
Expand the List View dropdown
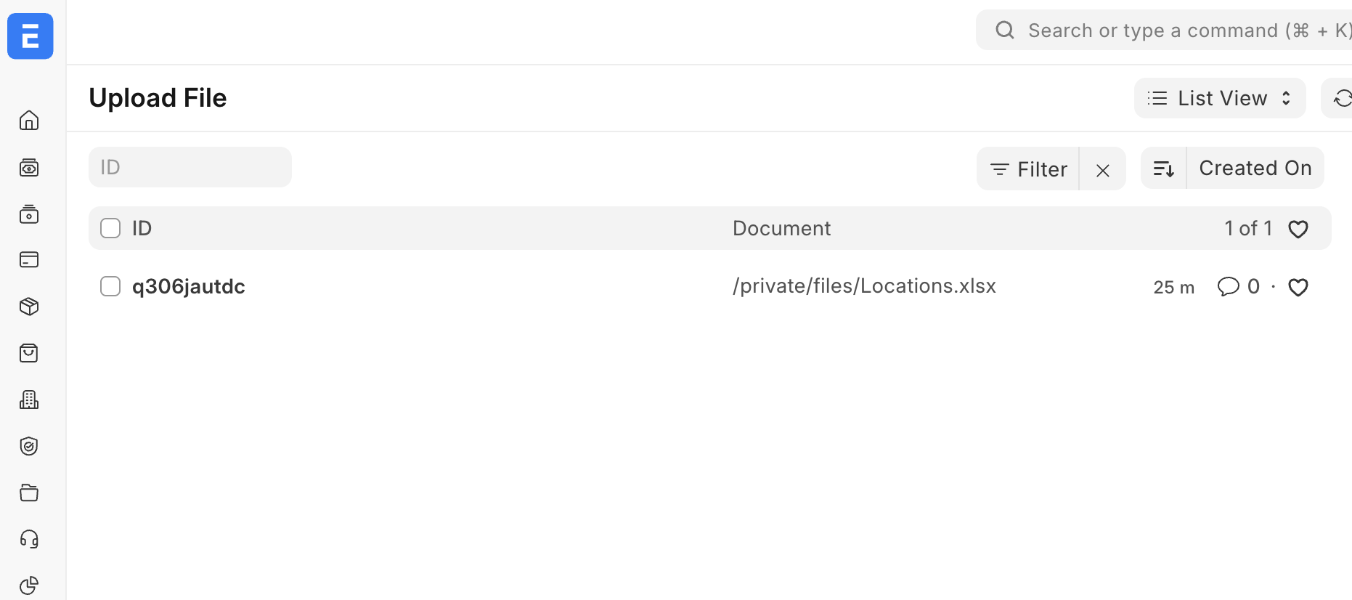pos(1219,98)
